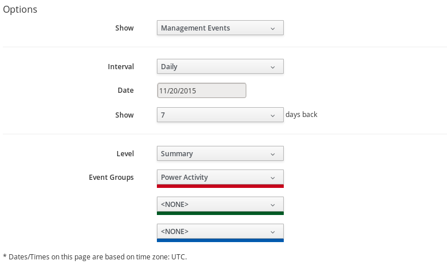447x264 pixels.
Task: Expand the Level dropdown set to Summary
Action: pyautogui.click(x=220, y=154)
